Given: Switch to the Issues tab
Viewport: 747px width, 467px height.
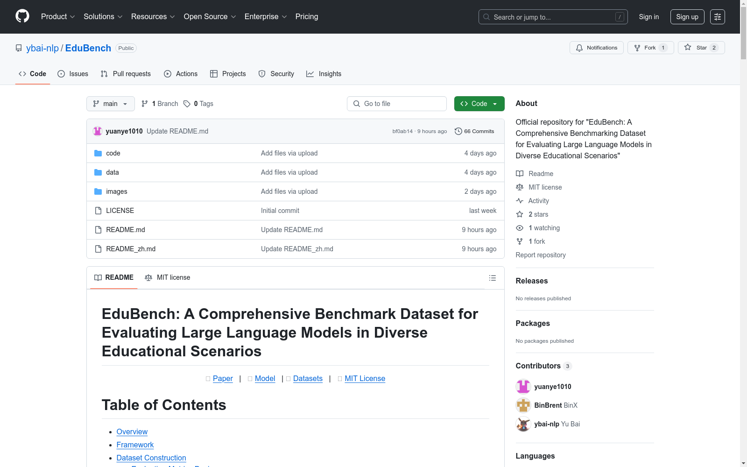Looking at the screenshot, I should 73,74.
